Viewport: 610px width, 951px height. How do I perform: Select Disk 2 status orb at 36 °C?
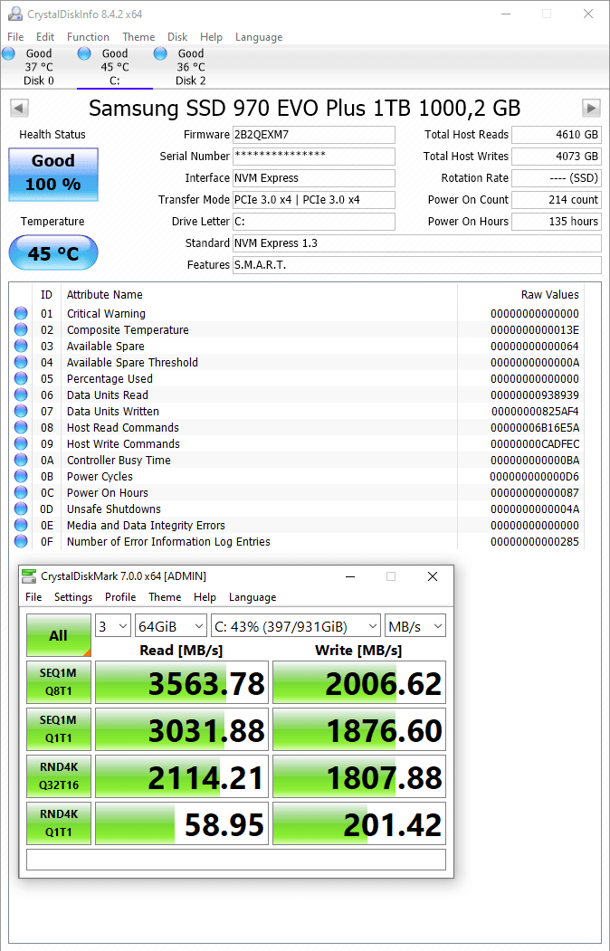coord(160,53)
